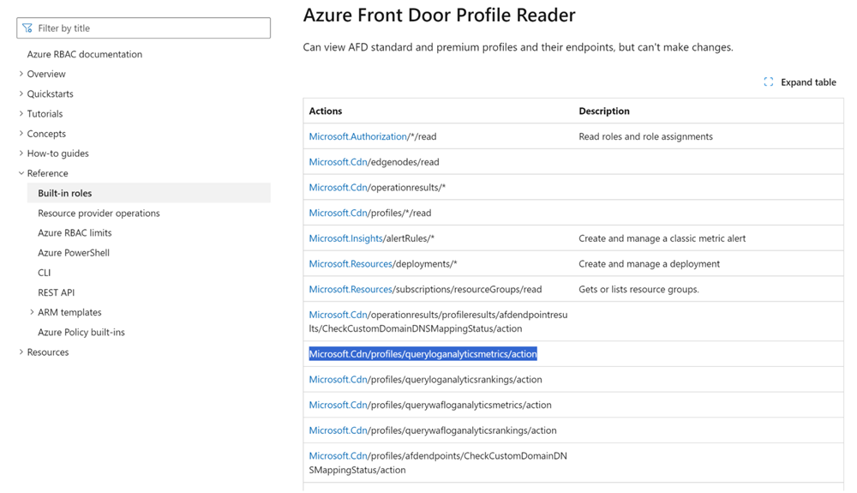Expand the Overview section chevron
The width and height of the screenshot is (857, 493).
(x=21, y=74)
